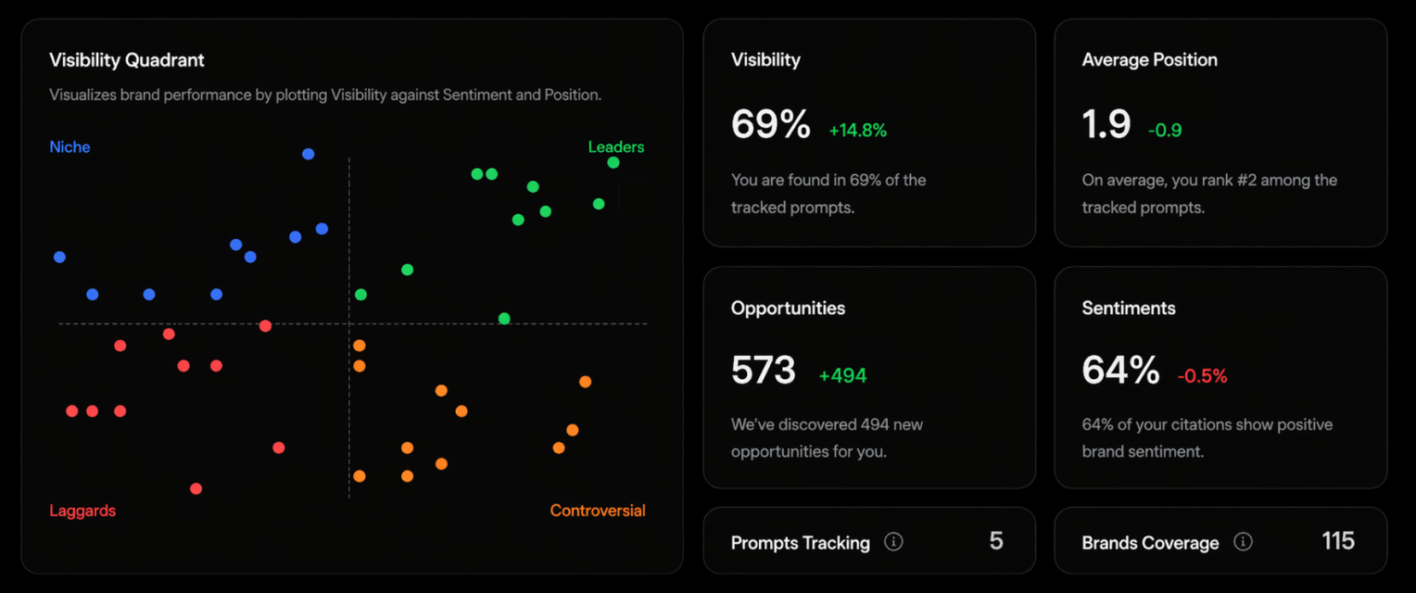Click the Visibility Quadrant chart title

click(126, 60)
